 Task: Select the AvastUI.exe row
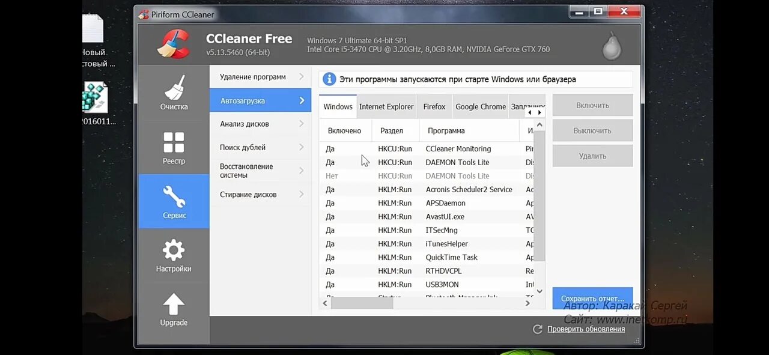(427, 217)
